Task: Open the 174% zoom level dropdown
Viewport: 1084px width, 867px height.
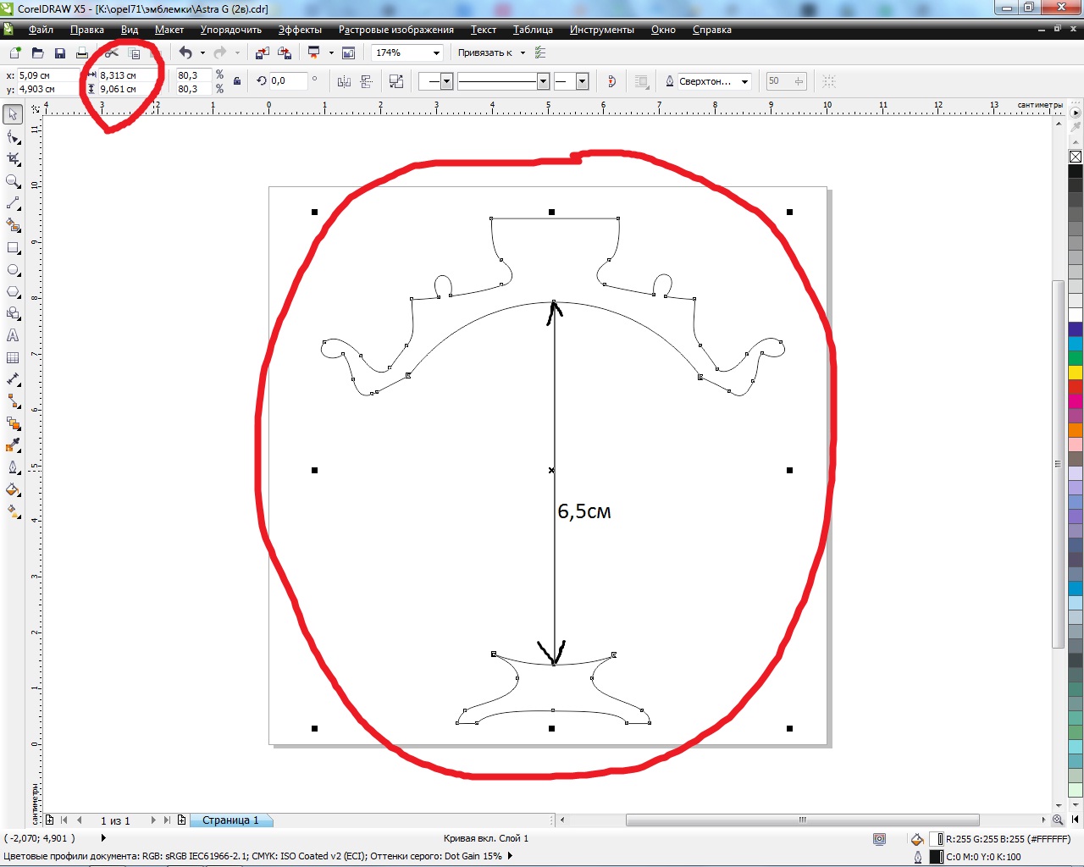Action: 436,53
